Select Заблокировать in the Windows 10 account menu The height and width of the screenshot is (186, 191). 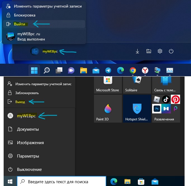point(39,93)
